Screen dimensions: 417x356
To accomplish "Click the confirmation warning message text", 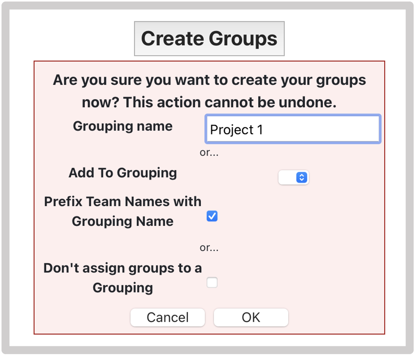I will (x=208, y=91).
